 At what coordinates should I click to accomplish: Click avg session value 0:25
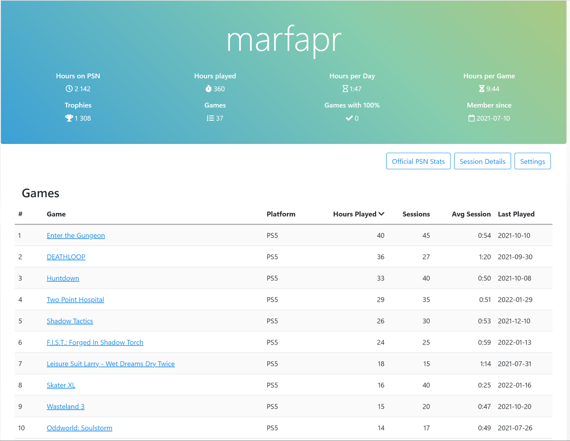point(484,385)
